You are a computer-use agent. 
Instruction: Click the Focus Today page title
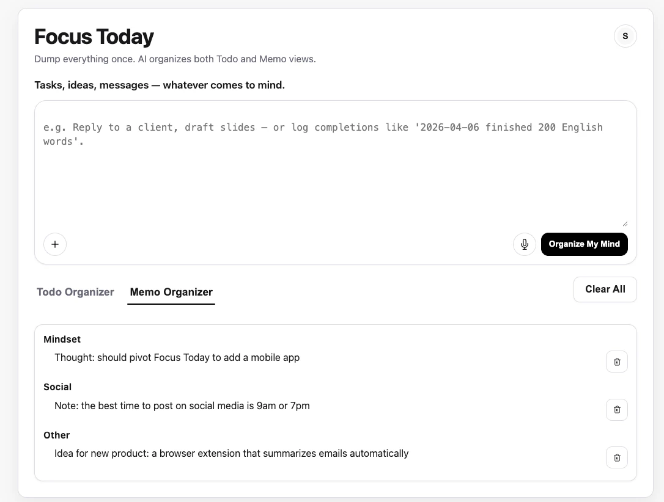[x=94, y=37]
